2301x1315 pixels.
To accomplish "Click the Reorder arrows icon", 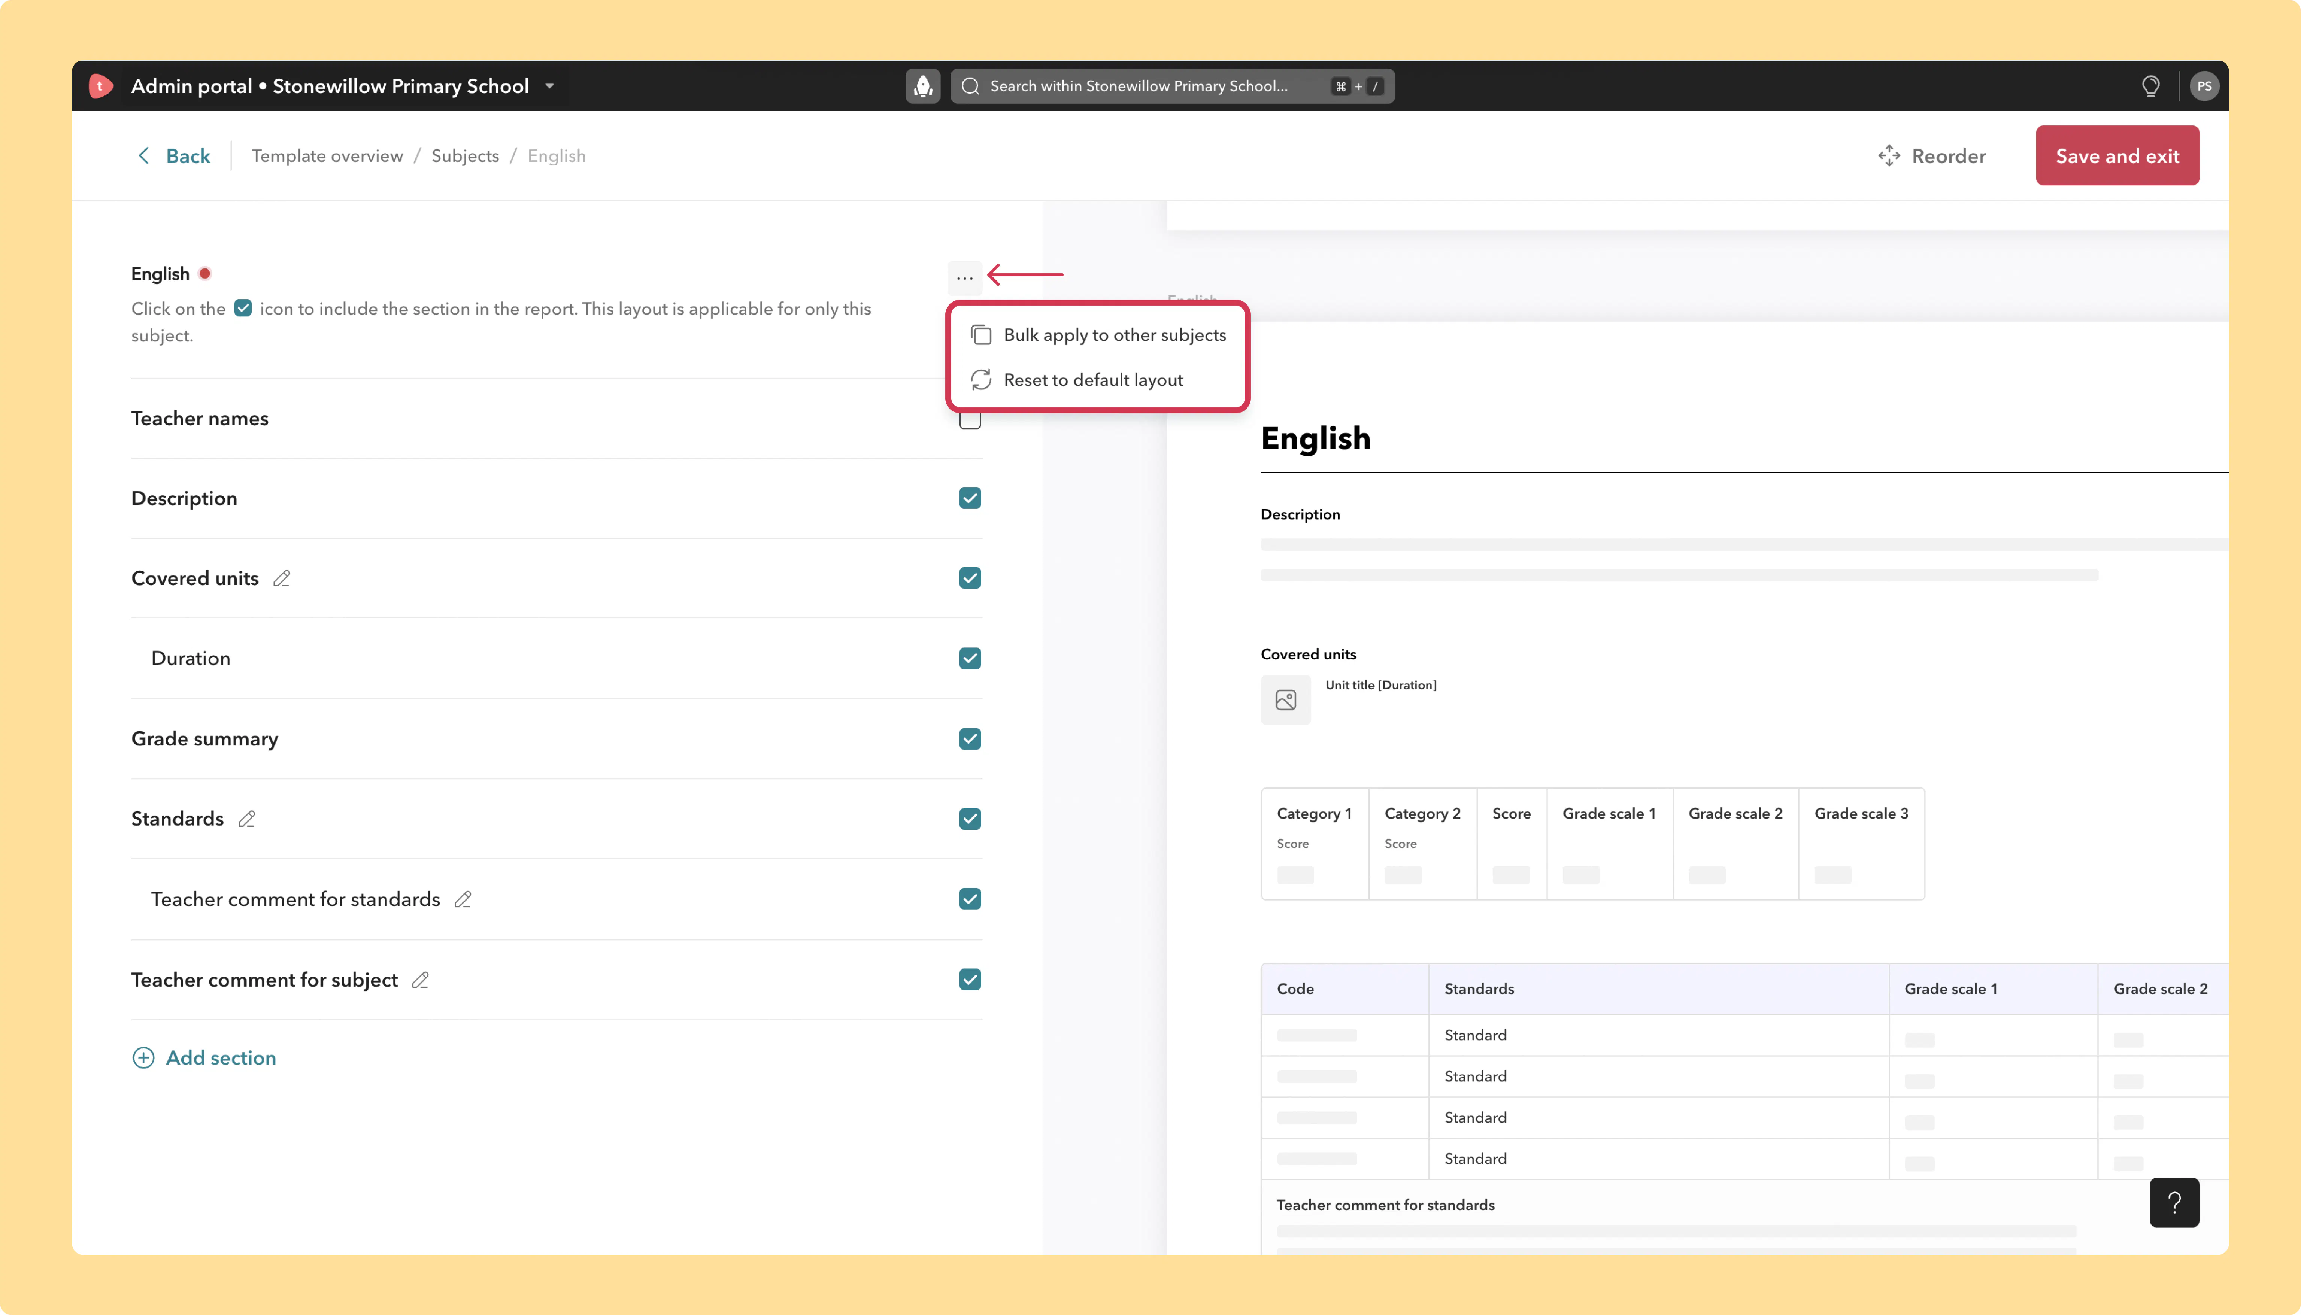I will (1888, 155).
